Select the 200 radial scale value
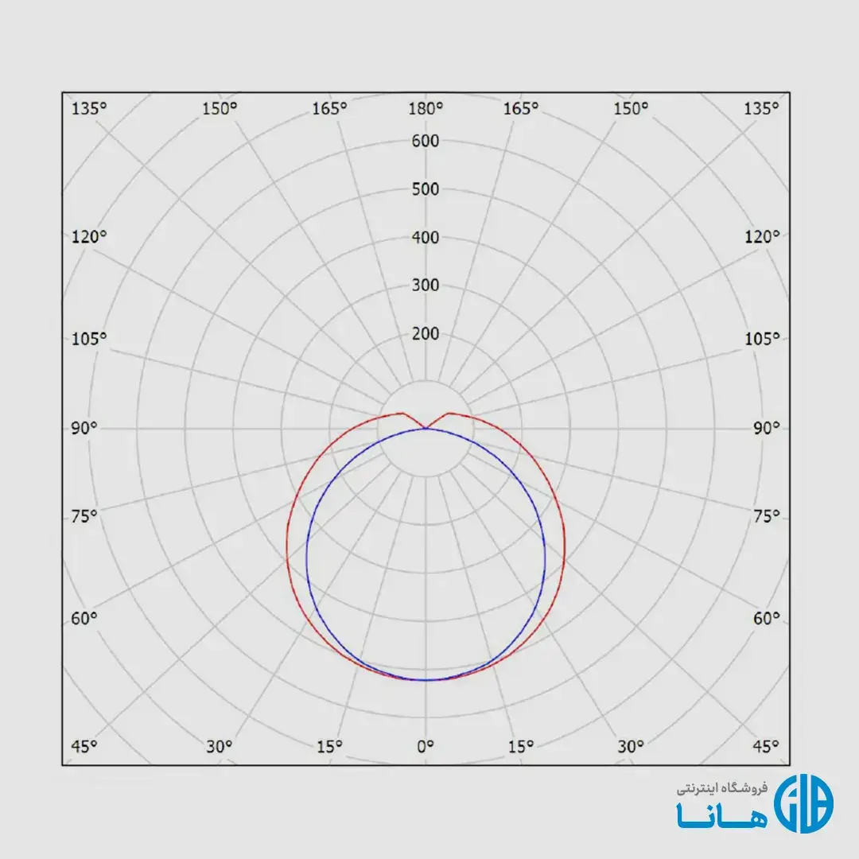This screenshot has width=859, height=859. [425, 333]
